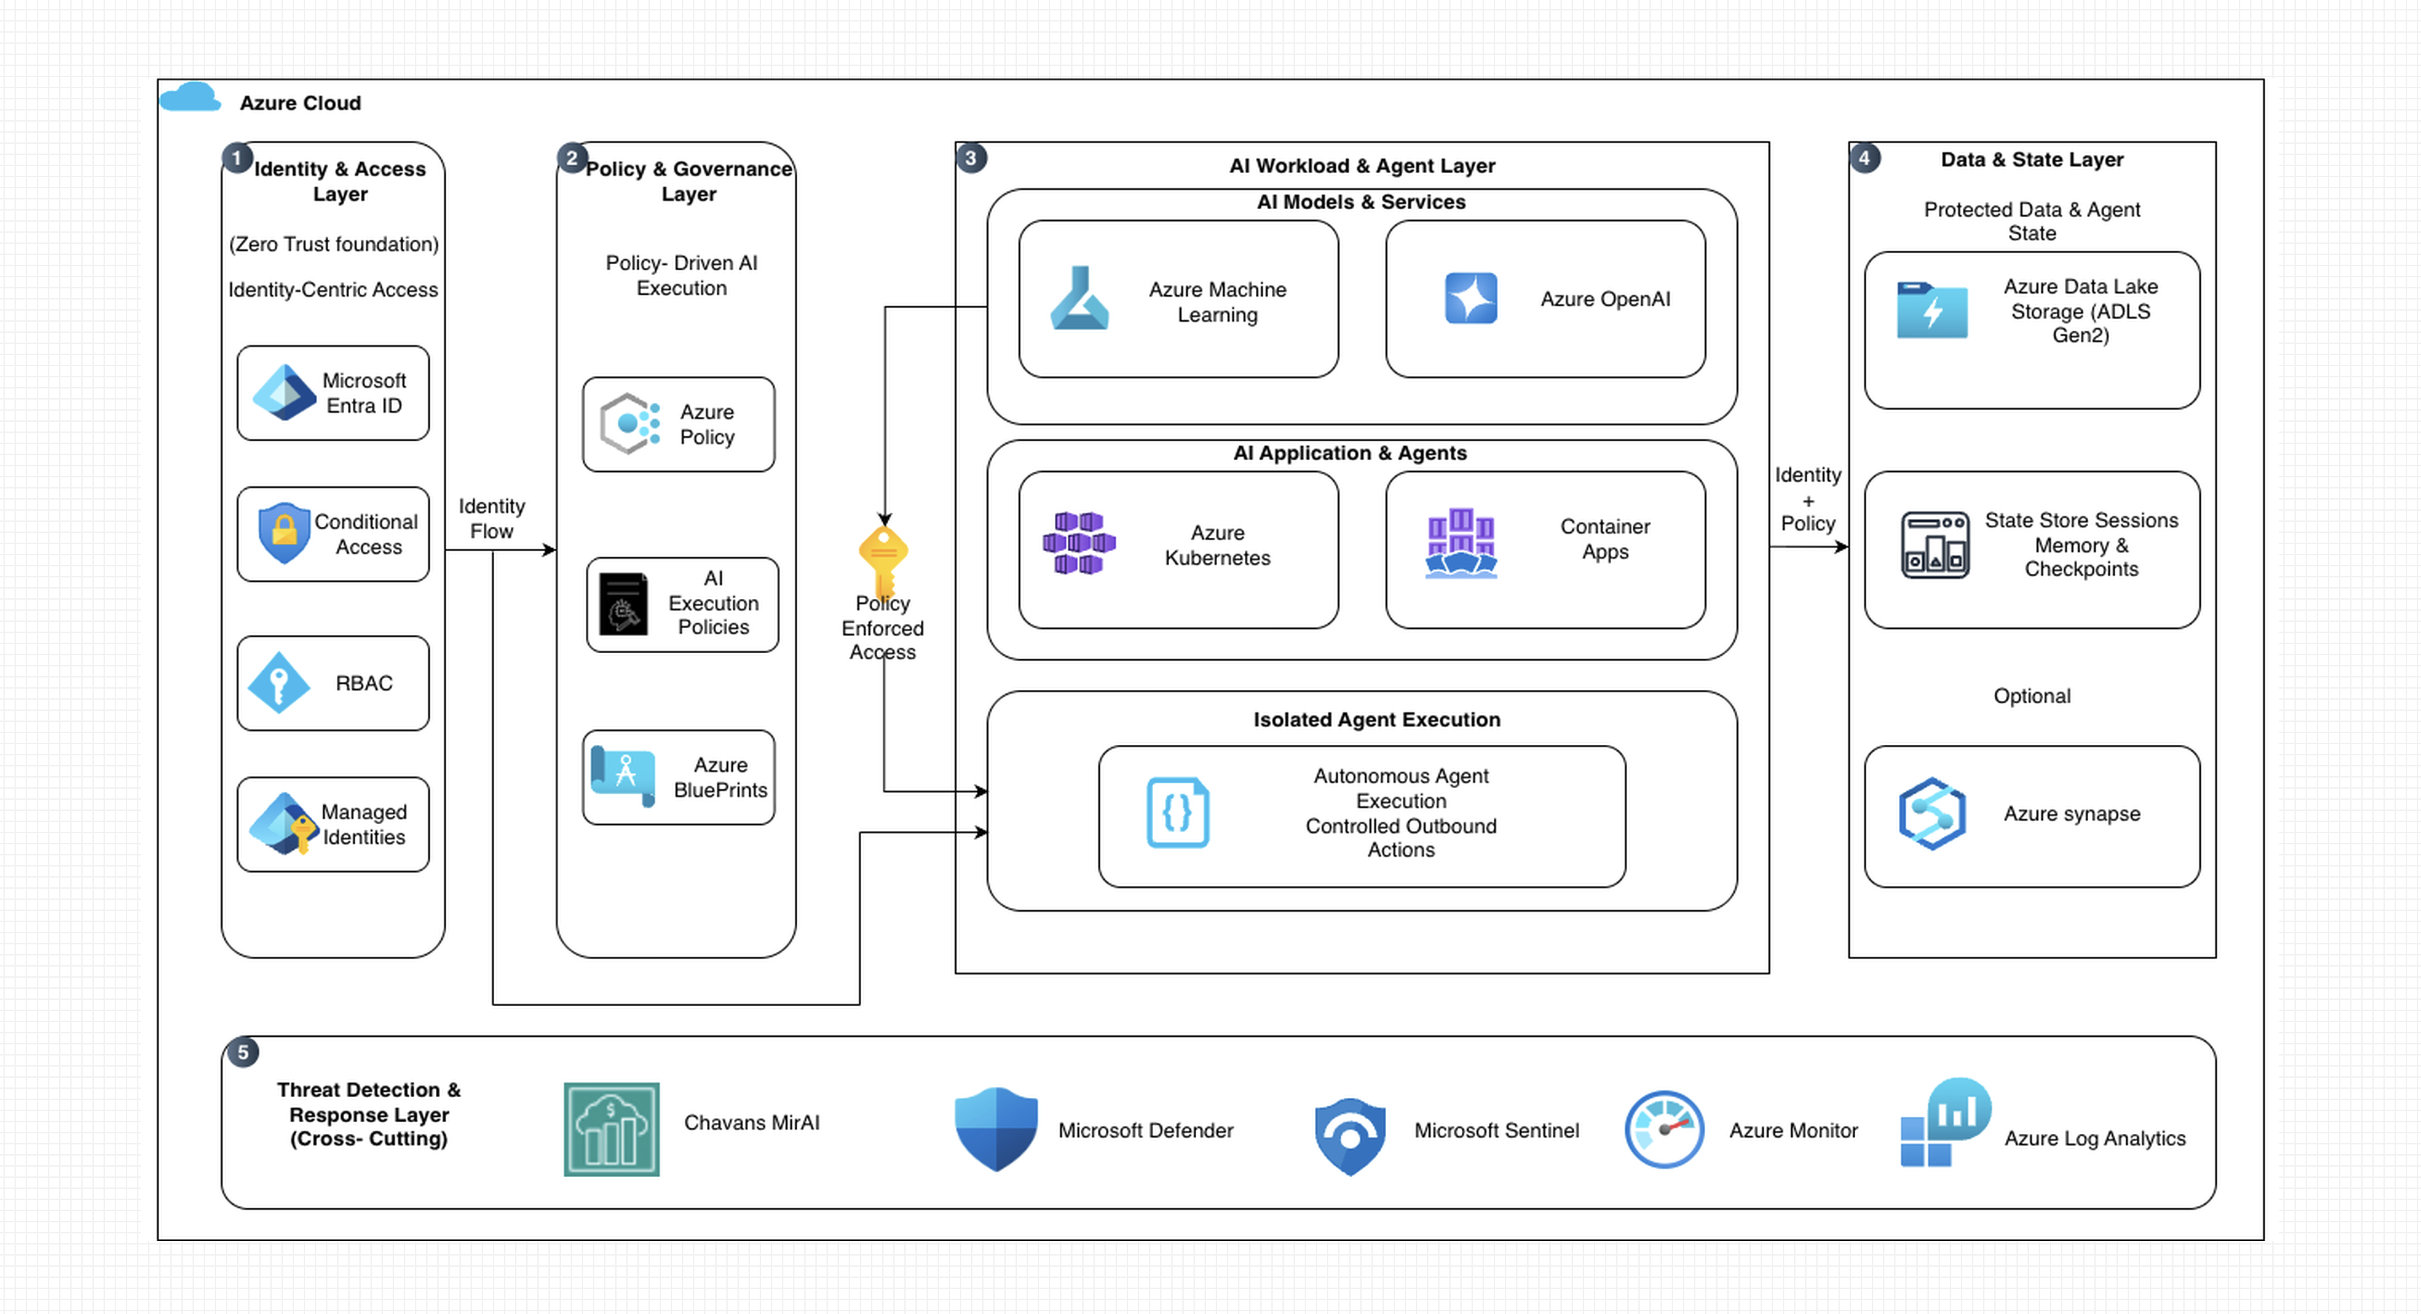Select the Chavans MirAI cloud chart icon

coord(611,1129)
